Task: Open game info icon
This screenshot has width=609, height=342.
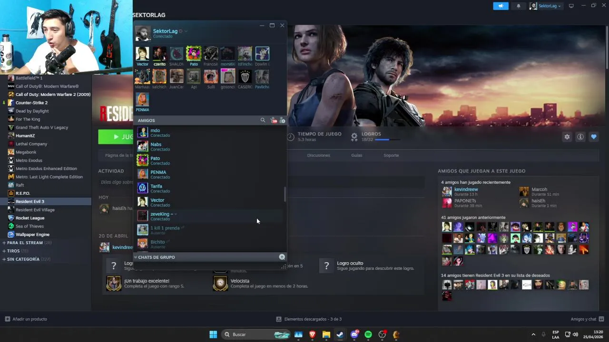Action: (x=580, y=137)
